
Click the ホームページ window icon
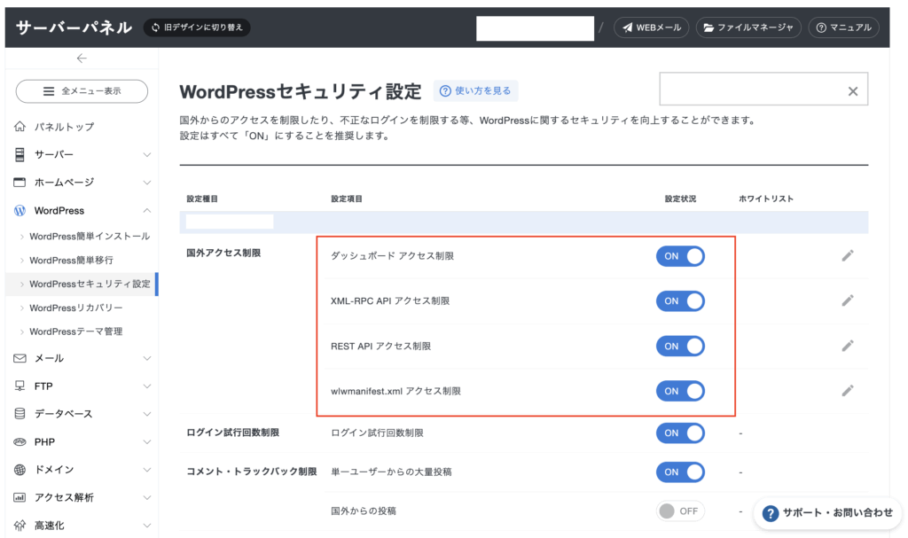pyautogui.click(x=20, y=183)
